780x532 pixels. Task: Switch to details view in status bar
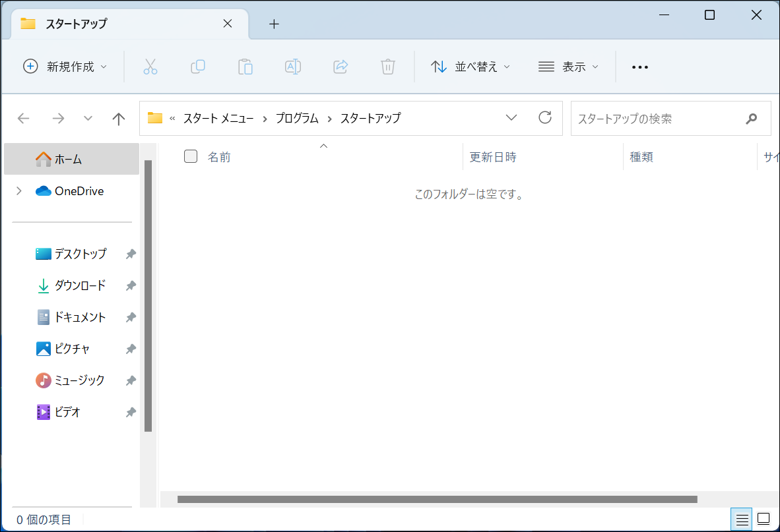tap(742, 519)
